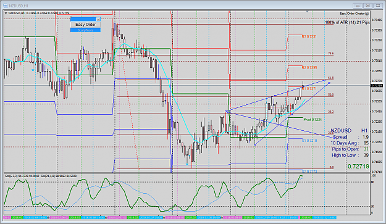Click the NZDUSD H1 info panel heading
This screenshot has height=224, width=386.
(349, 131)
